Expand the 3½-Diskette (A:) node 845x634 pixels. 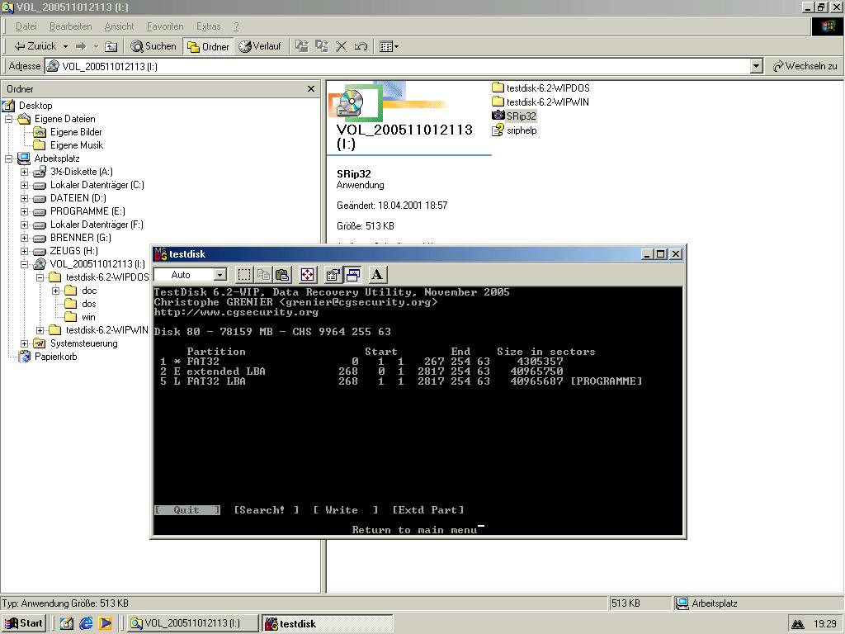24,172
